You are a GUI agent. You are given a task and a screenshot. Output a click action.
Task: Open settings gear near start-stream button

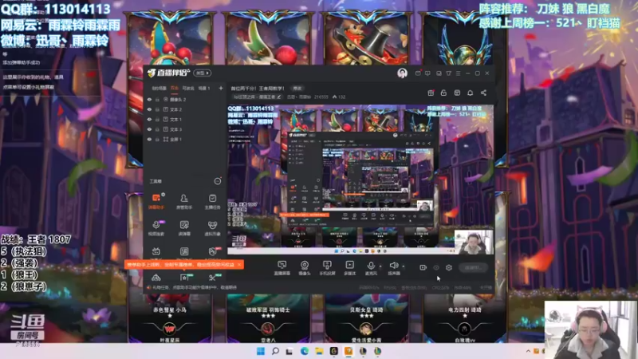point(449,267)
